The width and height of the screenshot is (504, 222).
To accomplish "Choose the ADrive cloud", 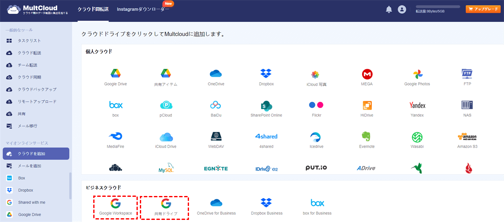I will coord(367,168).
